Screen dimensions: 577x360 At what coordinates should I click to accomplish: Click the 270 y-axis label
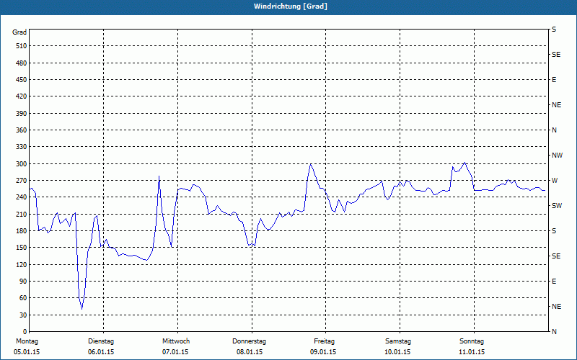pyautogui.click(x=22, y=181)
